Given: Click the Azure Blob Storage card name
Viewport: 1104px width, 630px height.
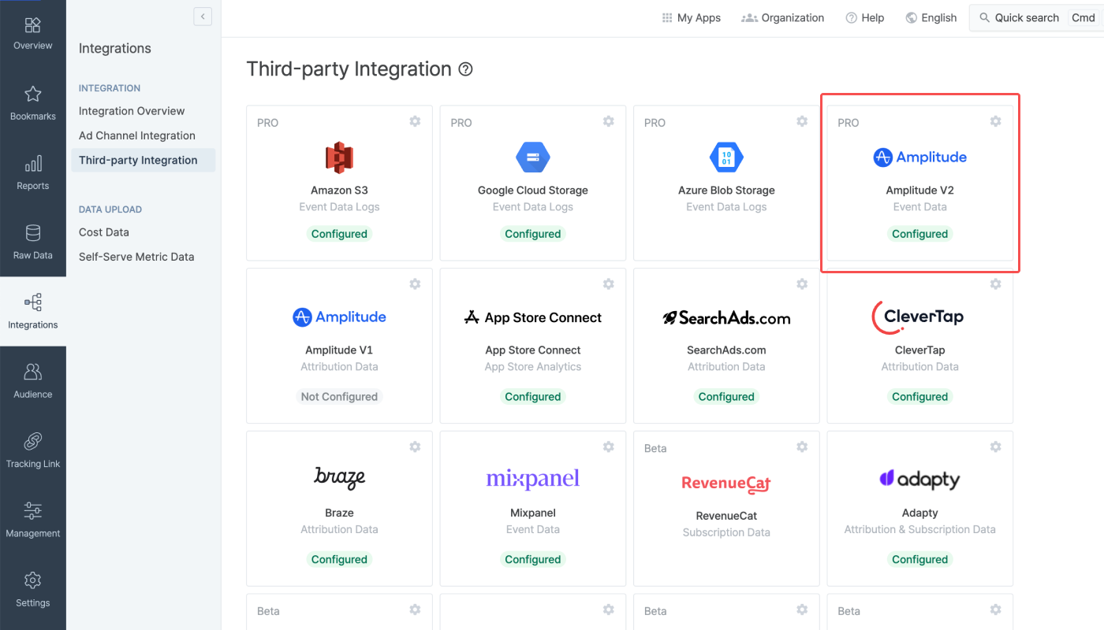Looking at the screenshot, I should (726, 191).
